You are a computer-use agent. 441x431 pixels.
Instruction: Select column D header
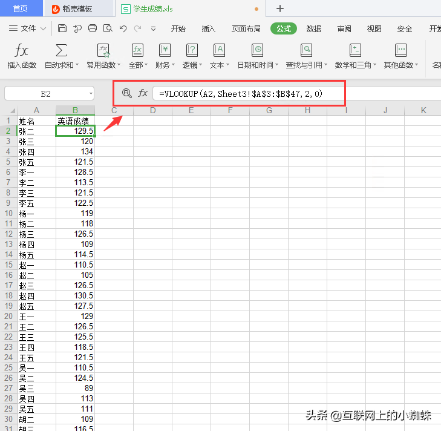152,110
